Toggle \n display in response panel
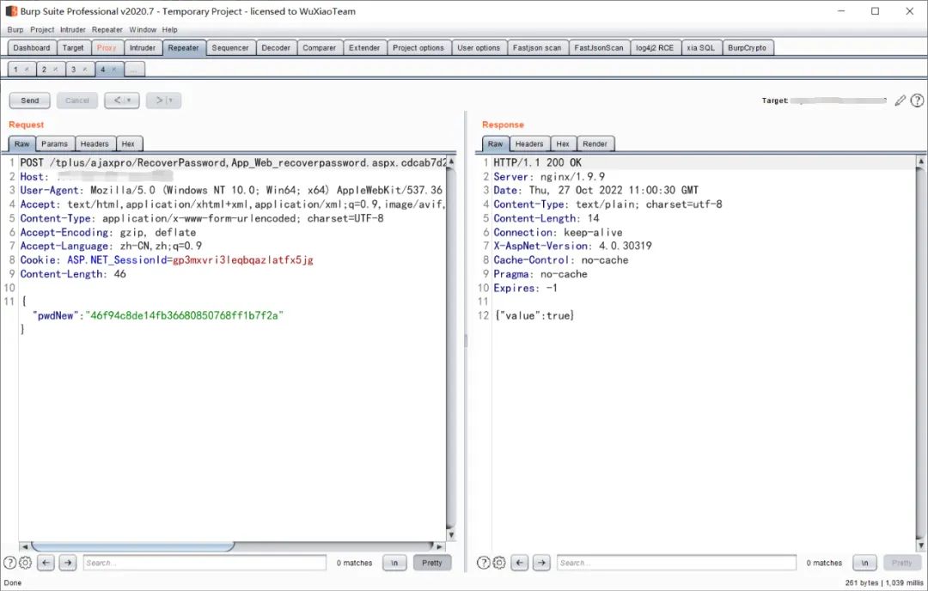Screen dimensions: 928x591 pos(864,563)
